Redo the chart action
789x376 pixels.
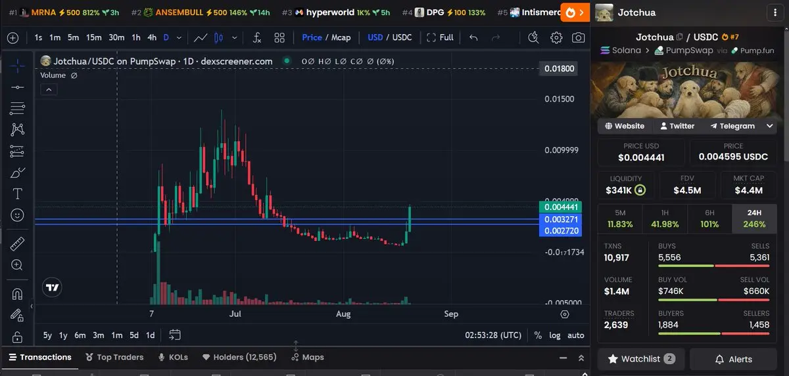click(x=496, y=38)
